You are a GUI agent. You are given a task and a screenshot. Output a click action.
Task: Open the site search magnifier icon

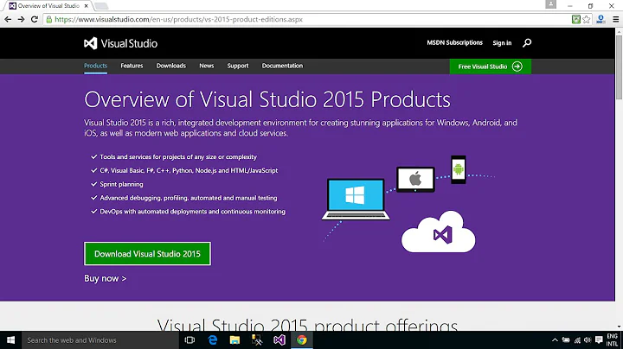[x=527, y=43]
